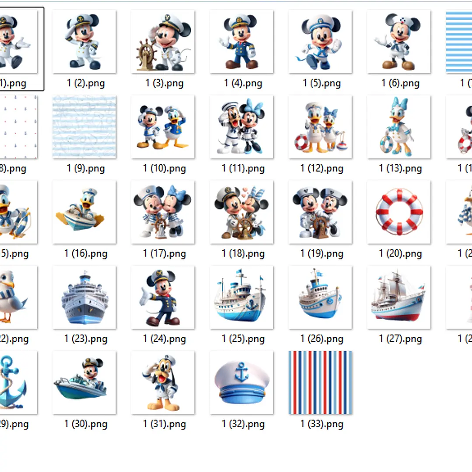The height and width of the screenshot is (472, 472).
Task: Click the waving sailor Mickey thumbnail 1 (5).png
Action: 321,42
